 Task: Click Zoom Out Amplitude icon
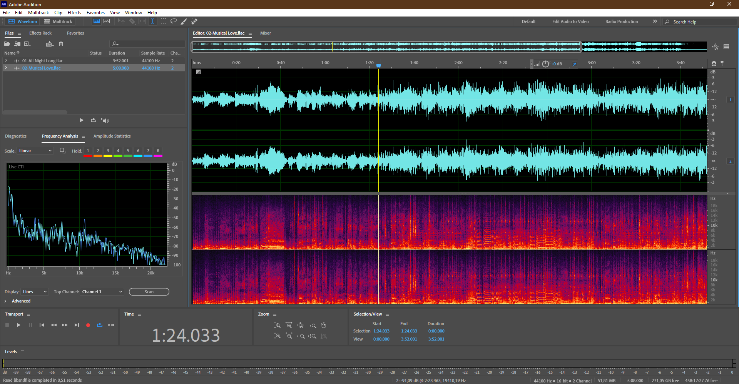pyautogui.click(x=277, y=336)
